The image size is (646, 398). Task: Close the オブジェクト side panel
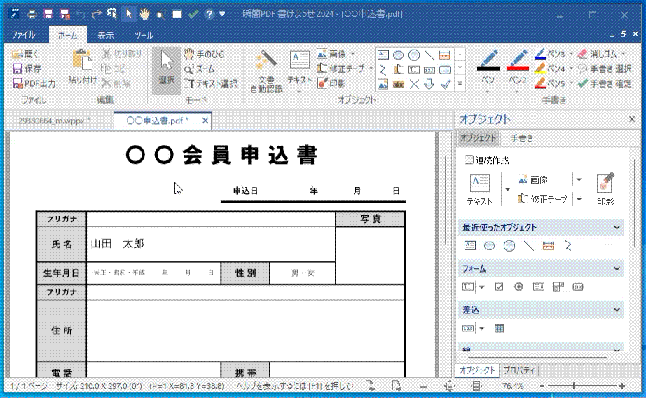click(631, 119)
